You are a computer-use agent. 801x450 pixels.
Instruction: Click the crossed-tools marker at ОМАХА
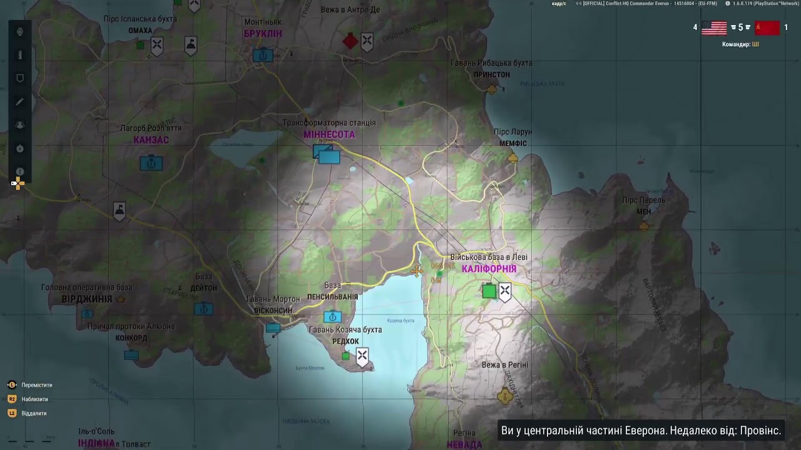(x=157, y=45)
